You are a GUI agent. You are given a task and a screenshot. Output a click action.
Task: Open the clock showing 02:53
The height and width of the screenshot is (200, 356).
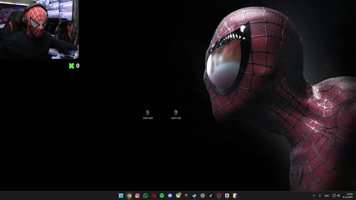tap(348, 196)
